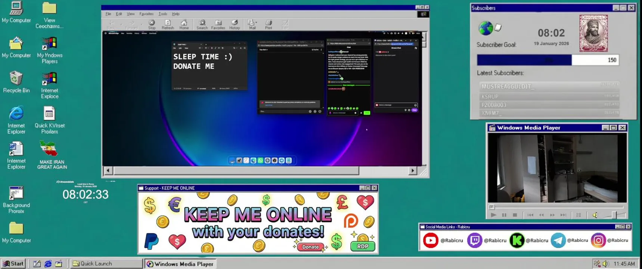Skip to the previous track in Media Player
This screenshot has width=642, height=269.
click(530, 215)
